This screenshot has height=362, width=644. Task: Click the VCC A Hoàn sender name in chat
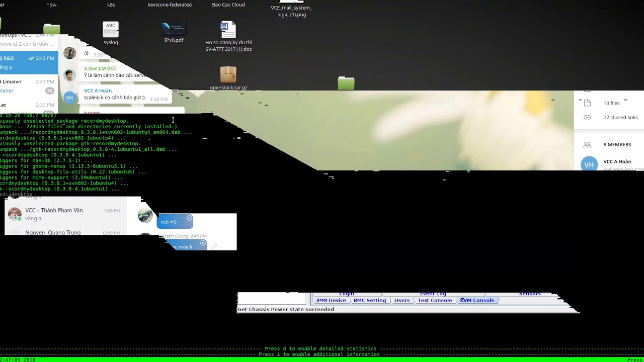click(x=98, y=90)
